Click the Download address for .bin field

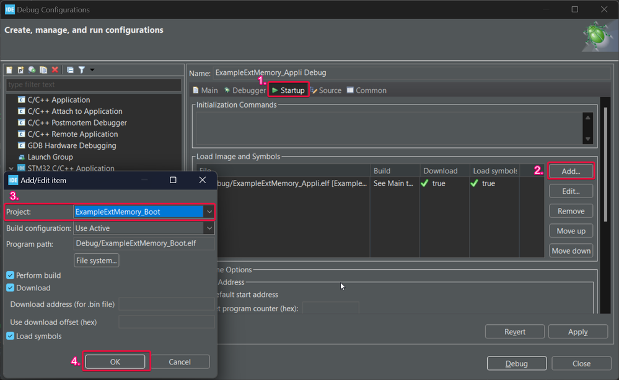coord(167,304)
